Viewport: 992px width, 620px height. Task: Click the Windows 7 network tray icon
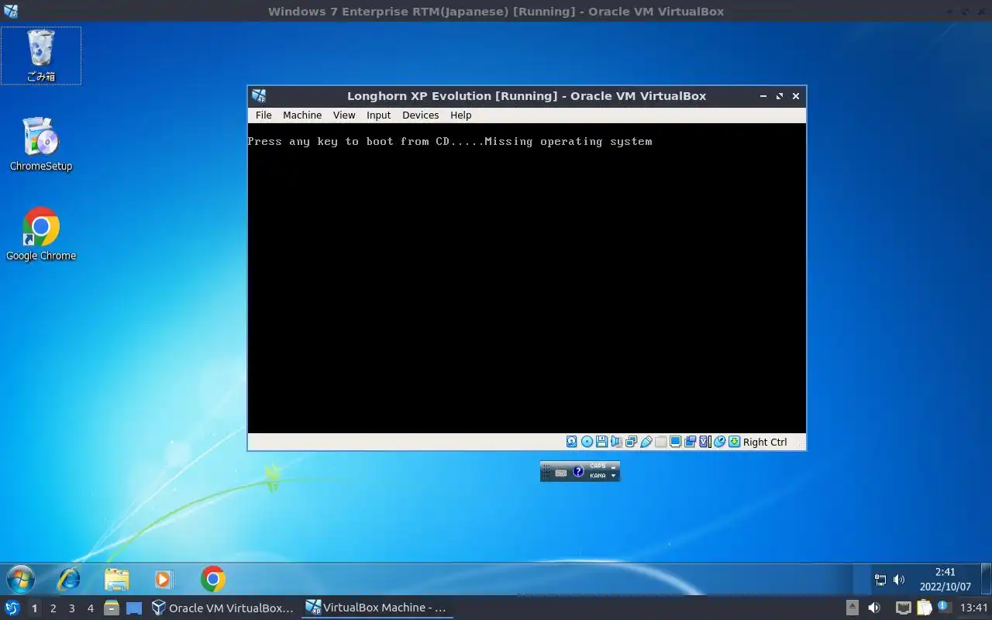pyautogui.click(x=880, y=579)
